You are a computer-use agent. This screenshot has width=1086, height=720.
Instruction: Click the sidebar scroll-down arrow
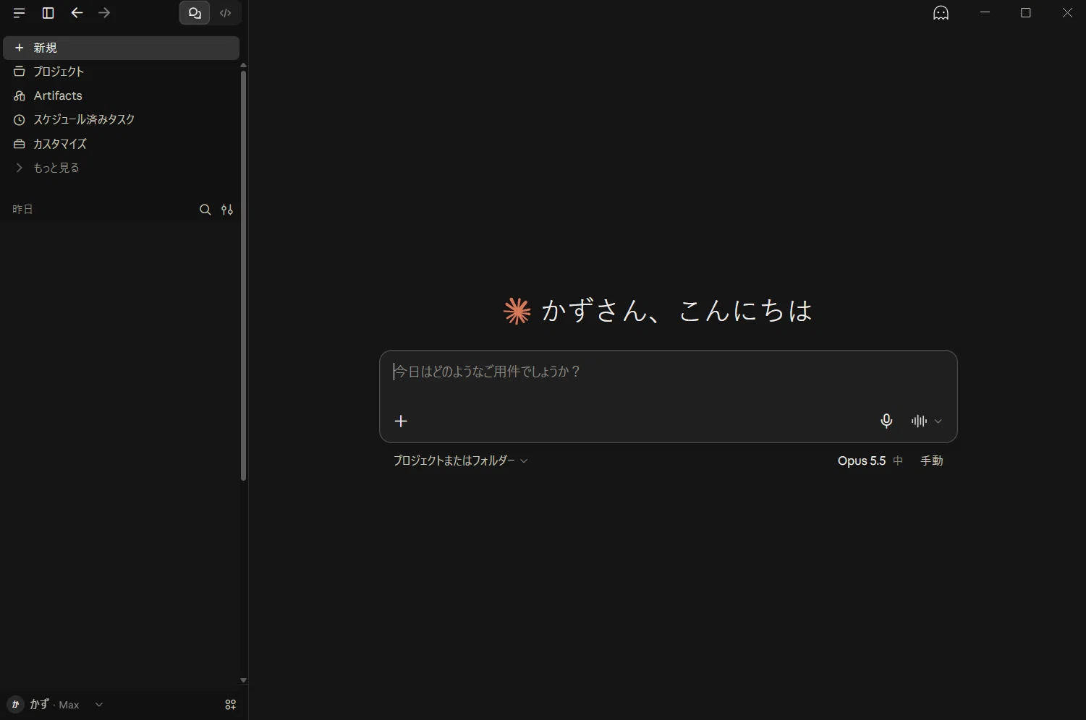pyautogui.click(x=243, y=680)
